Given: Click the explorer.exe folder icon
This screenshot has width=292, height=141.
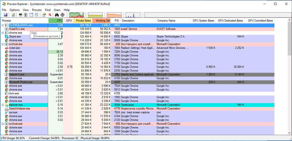Looking at the screenshot, I should point(6,105).
